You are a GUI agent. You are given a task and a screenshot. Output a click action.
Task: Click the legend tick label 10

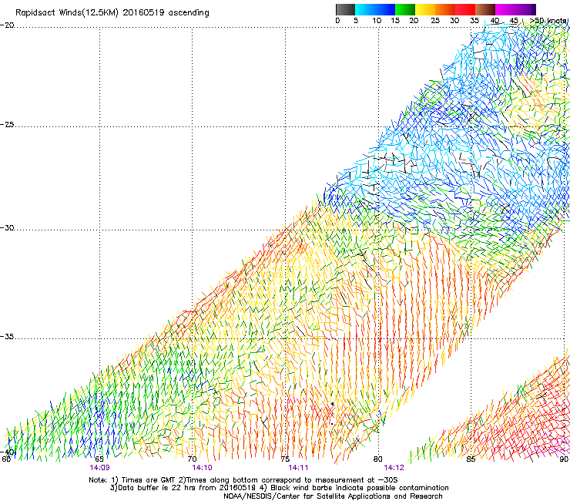click(377, 21)
